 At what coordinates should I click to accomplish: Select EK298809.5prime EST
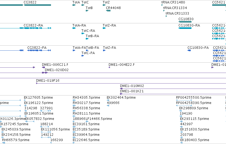tap(180, 111)
